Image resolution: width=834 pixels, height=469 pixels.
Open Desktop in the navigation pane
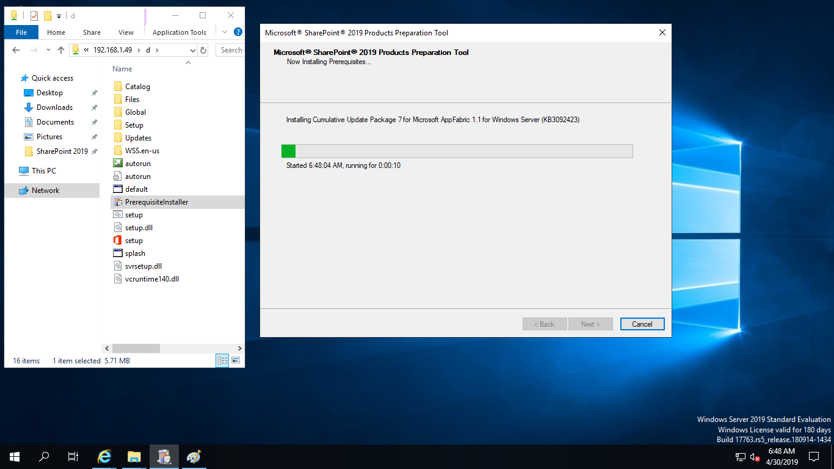pos(49,93)
